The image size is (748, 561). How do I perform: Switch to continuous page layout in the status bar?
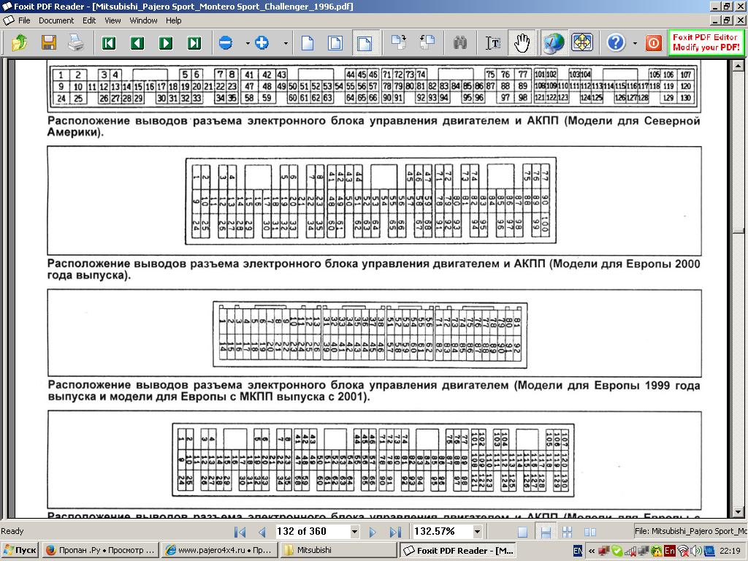(545, 532)
